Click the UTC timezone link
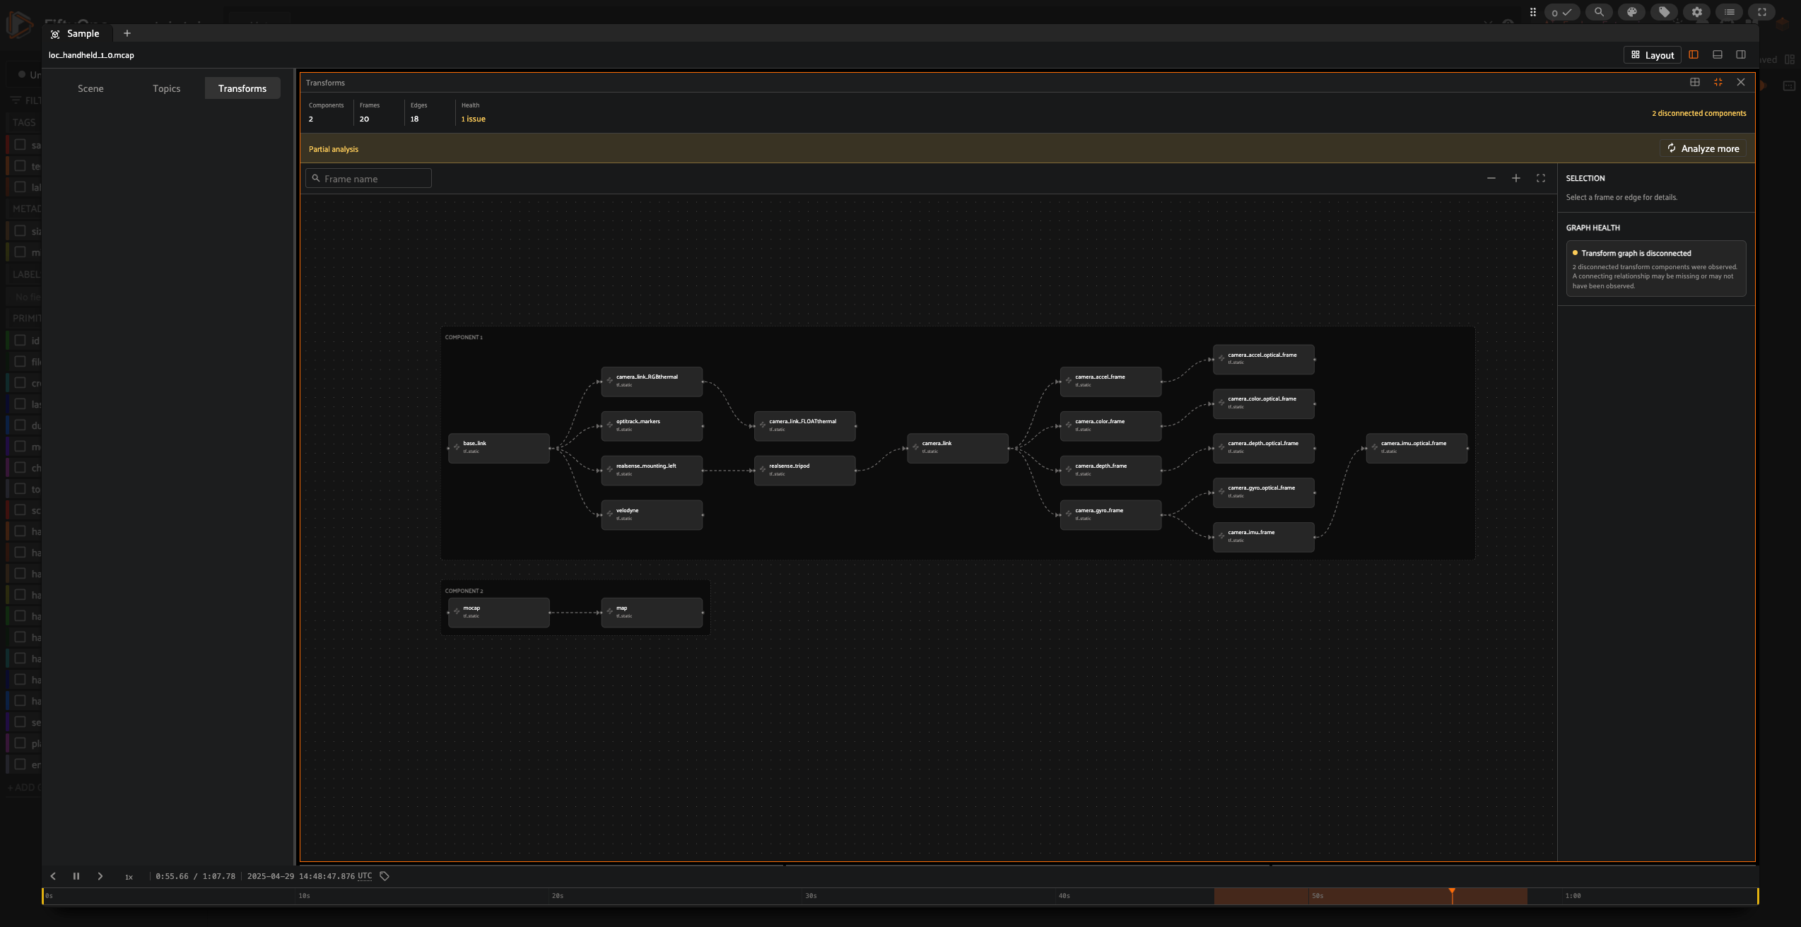Viewport: 1801px width, 927px height. coord(365,876)
